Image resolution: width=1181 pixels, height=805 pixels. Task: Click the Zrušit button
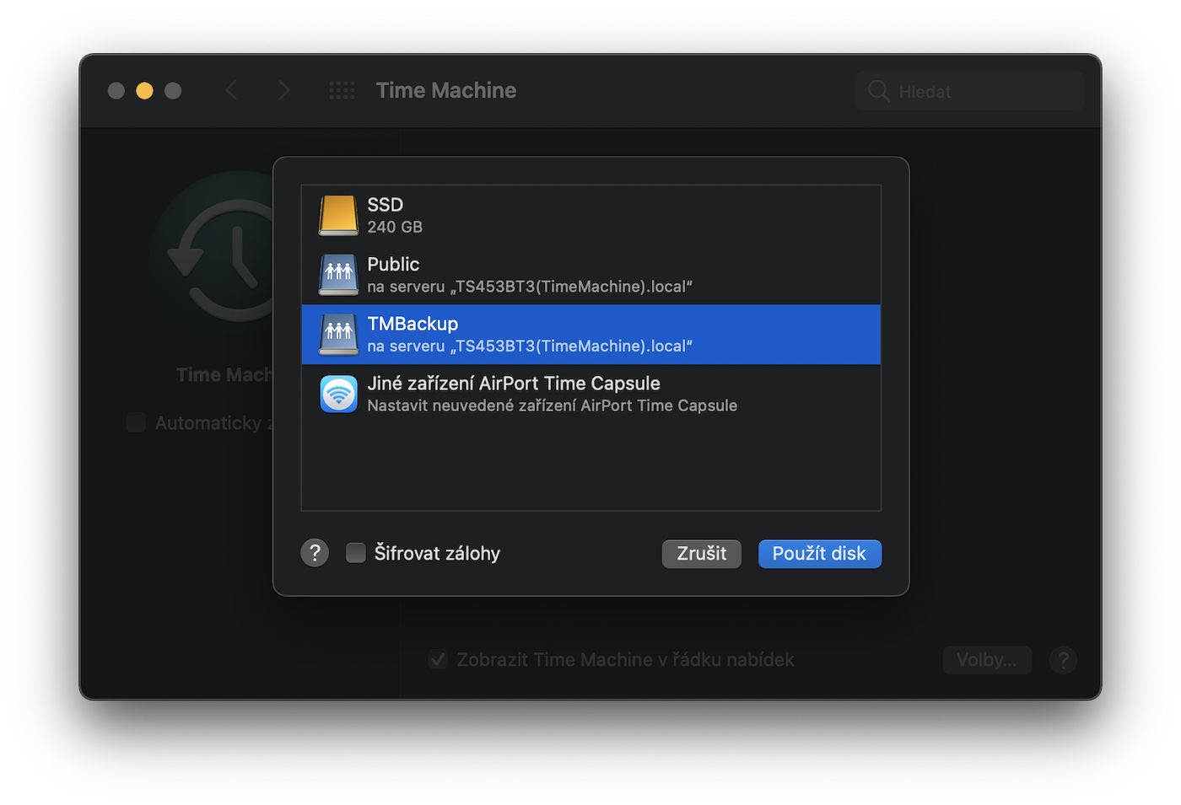(x=701, y=554)
